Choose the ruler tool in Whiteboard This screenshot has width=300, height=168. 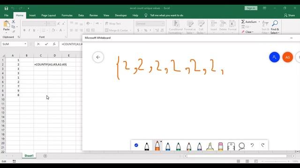231,146
